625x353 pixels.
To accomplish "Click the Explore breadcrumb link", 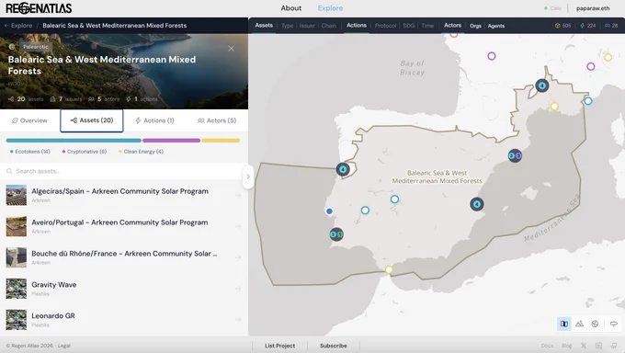I will pos(21,26).
